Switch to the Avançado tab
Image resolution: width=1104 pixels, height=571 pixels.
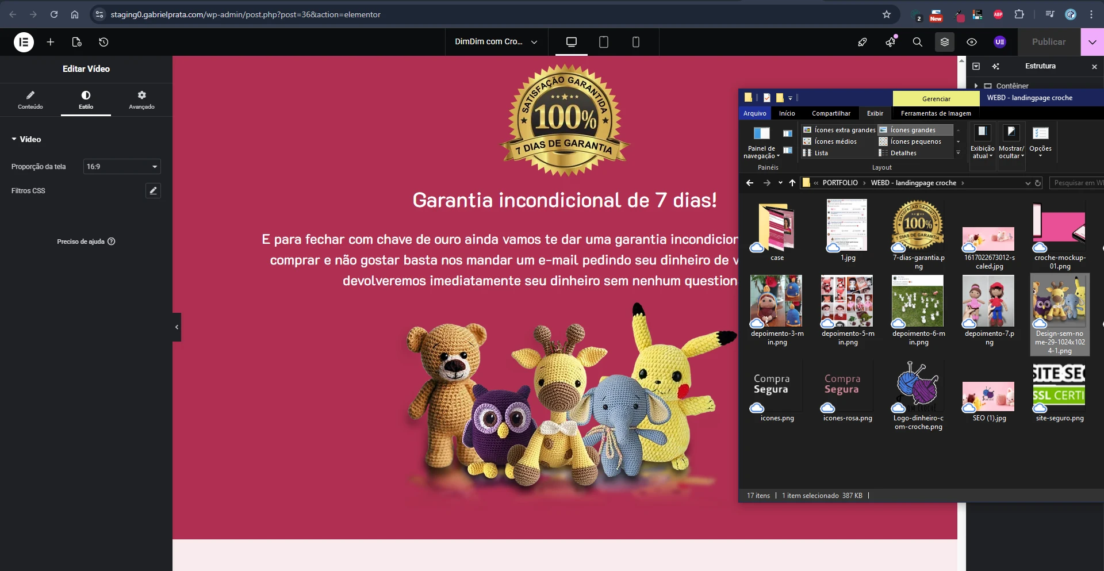click(141, 99)
